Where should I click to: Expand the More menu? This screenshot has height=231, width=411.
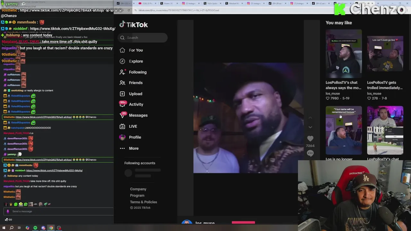(129, 149)
